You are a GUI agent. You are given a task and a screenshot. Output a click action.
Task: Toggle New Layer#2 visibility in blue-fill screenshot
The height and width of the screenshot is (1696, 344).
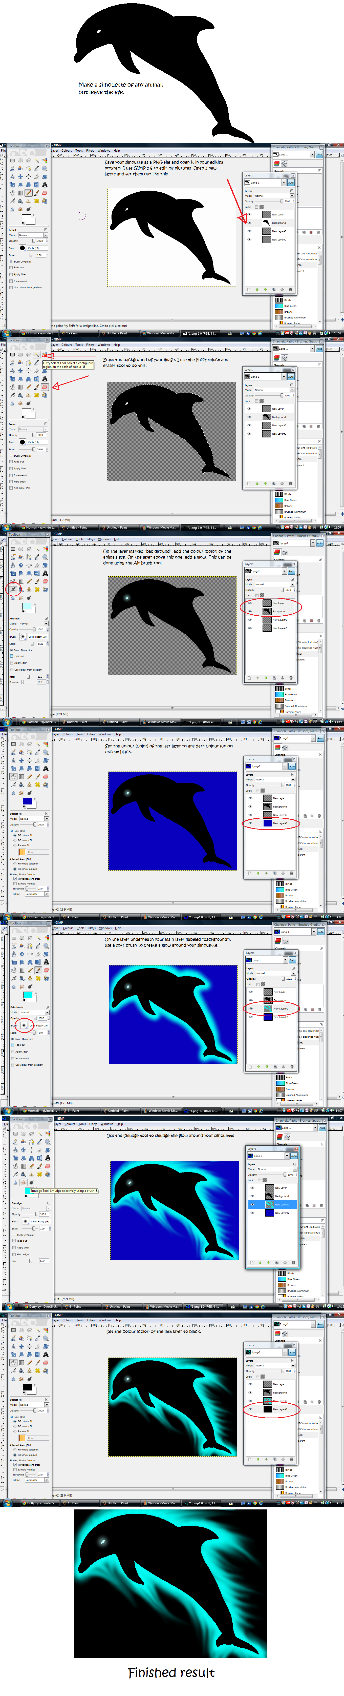250,823
